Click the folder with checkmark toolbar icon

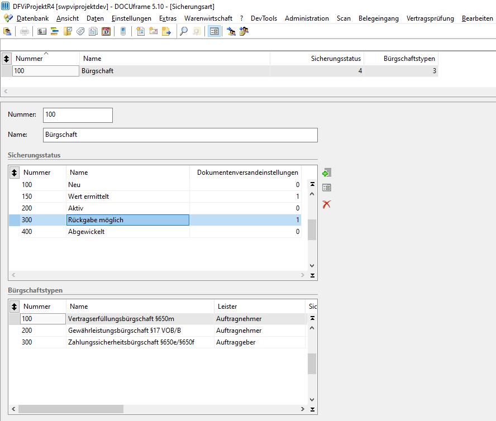click(x=68, y=31)
